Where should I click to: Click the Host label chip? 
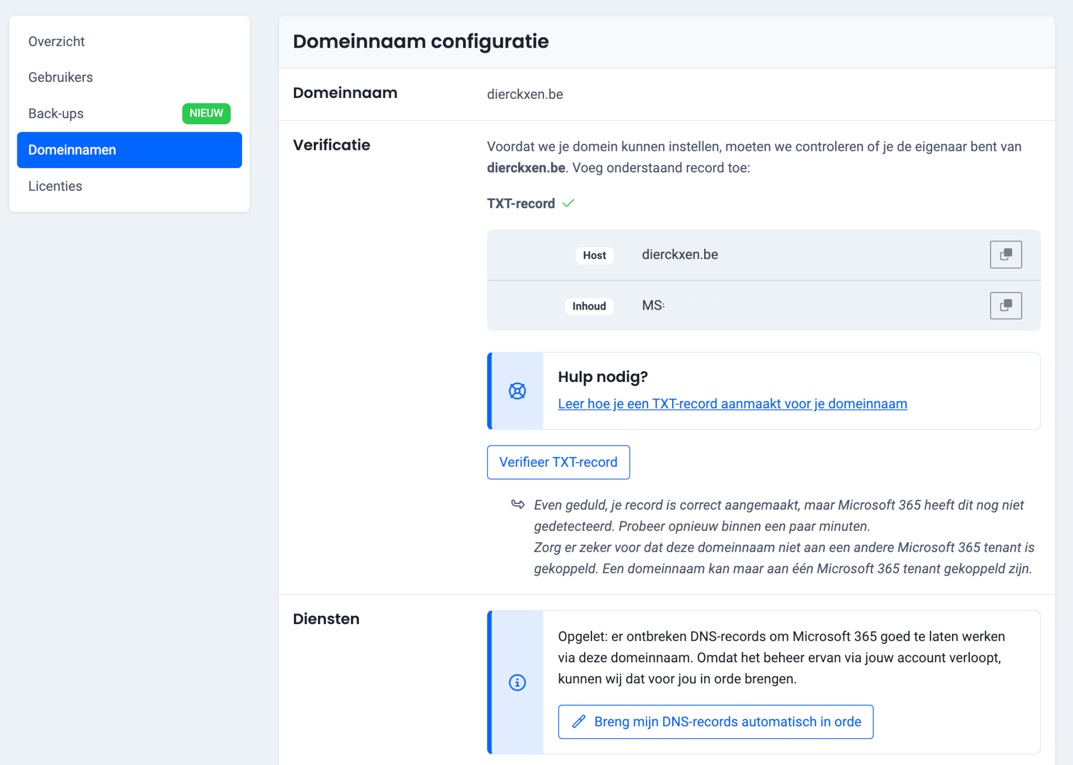pyautogui.click(x=594, y=255)
